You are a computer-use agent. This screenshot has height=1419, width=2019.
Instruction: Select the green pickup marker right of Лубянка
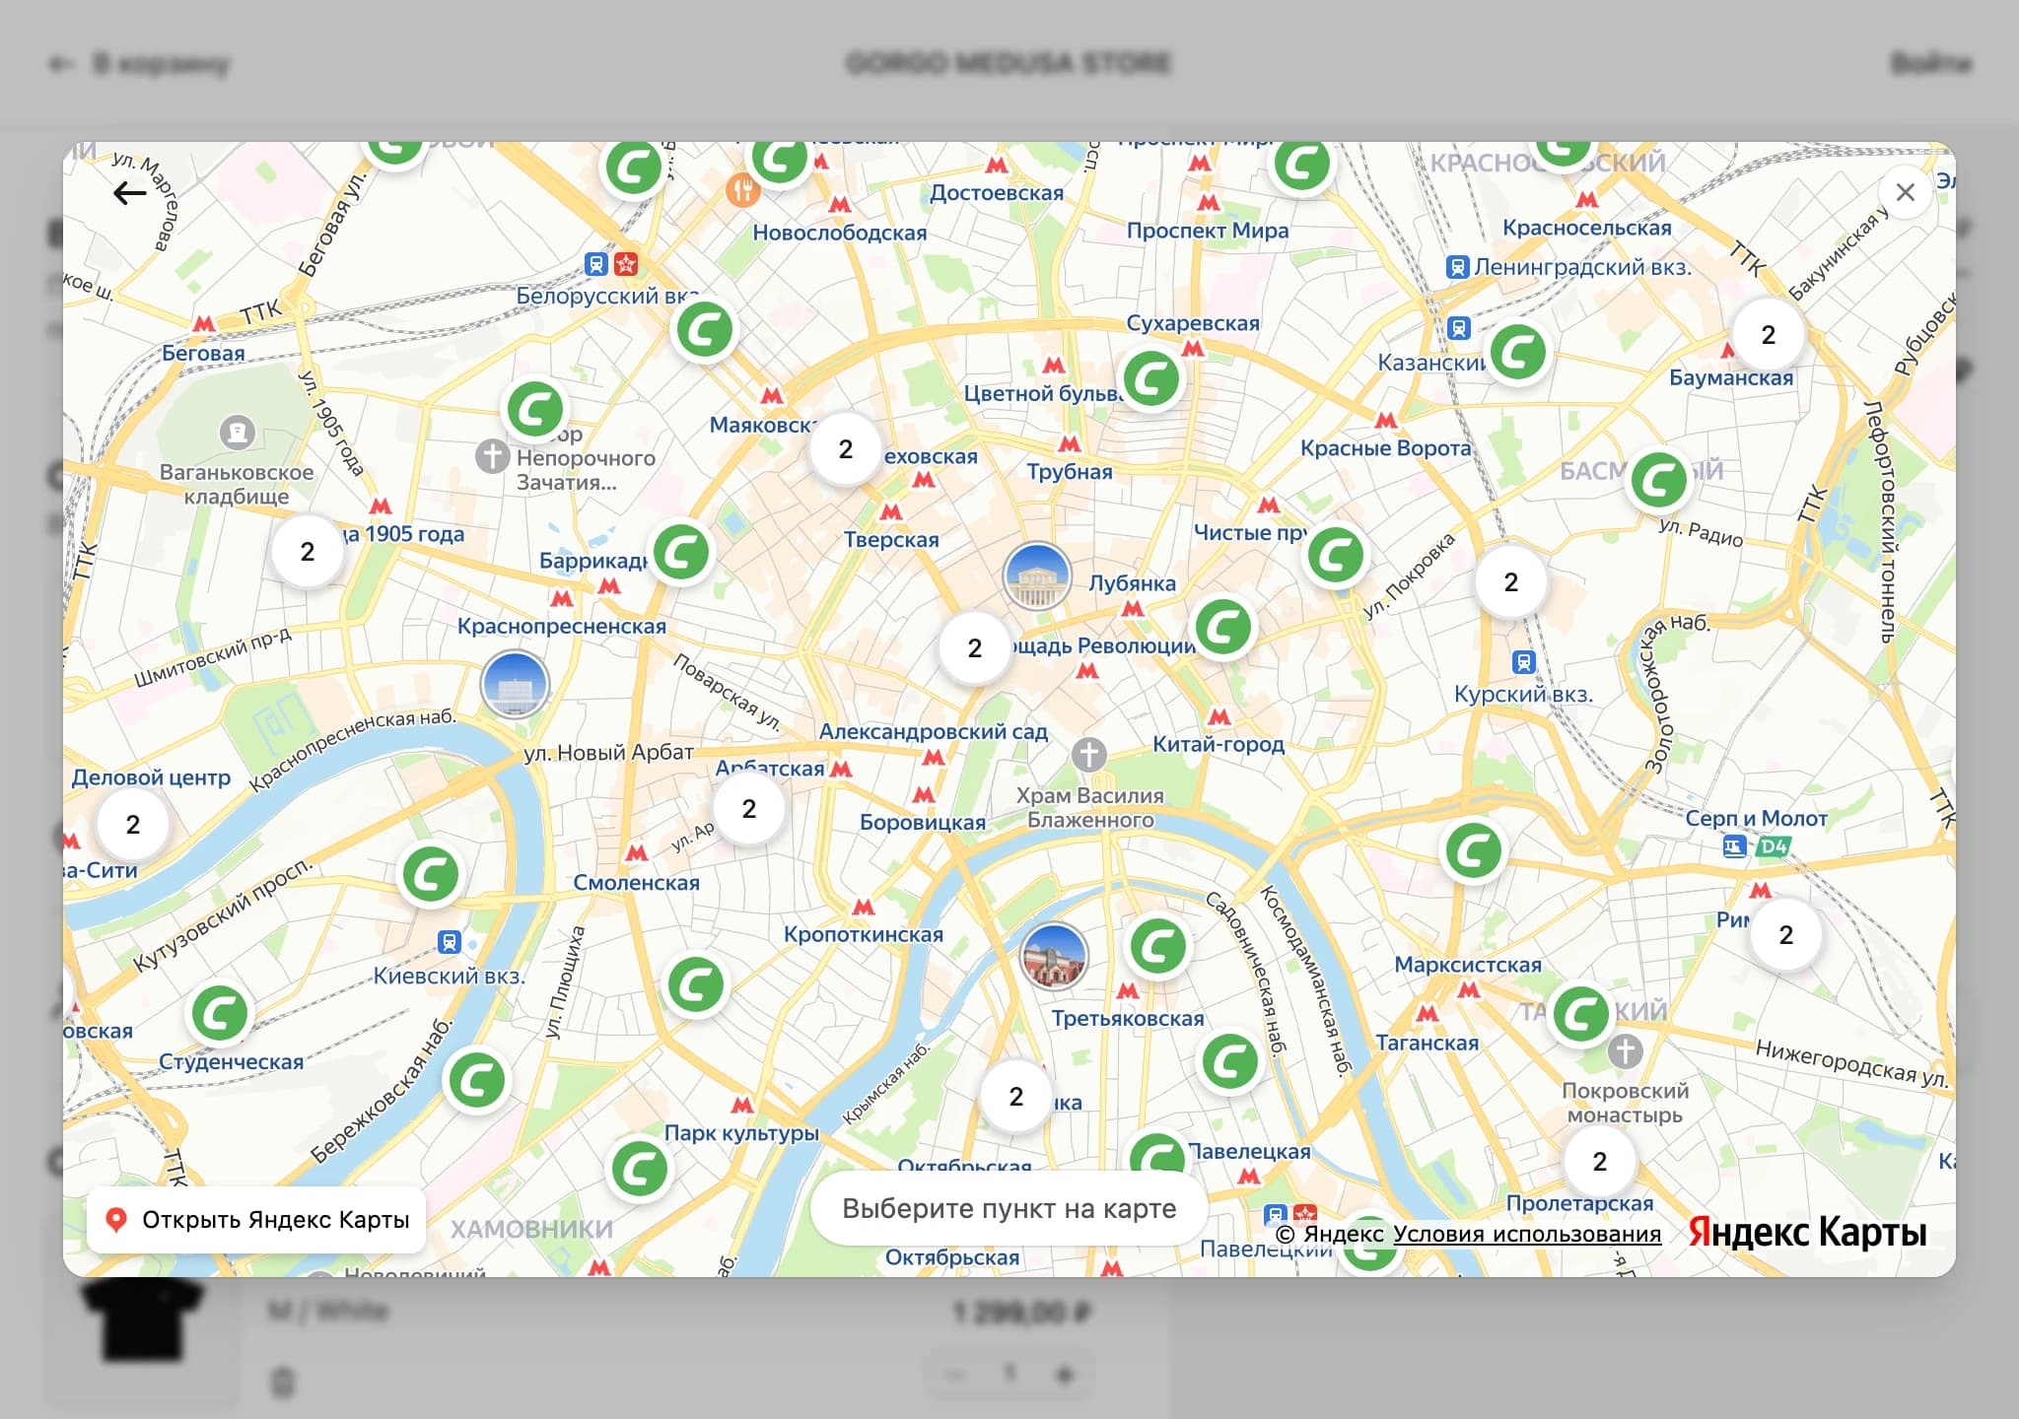(x=1223, y=628)
